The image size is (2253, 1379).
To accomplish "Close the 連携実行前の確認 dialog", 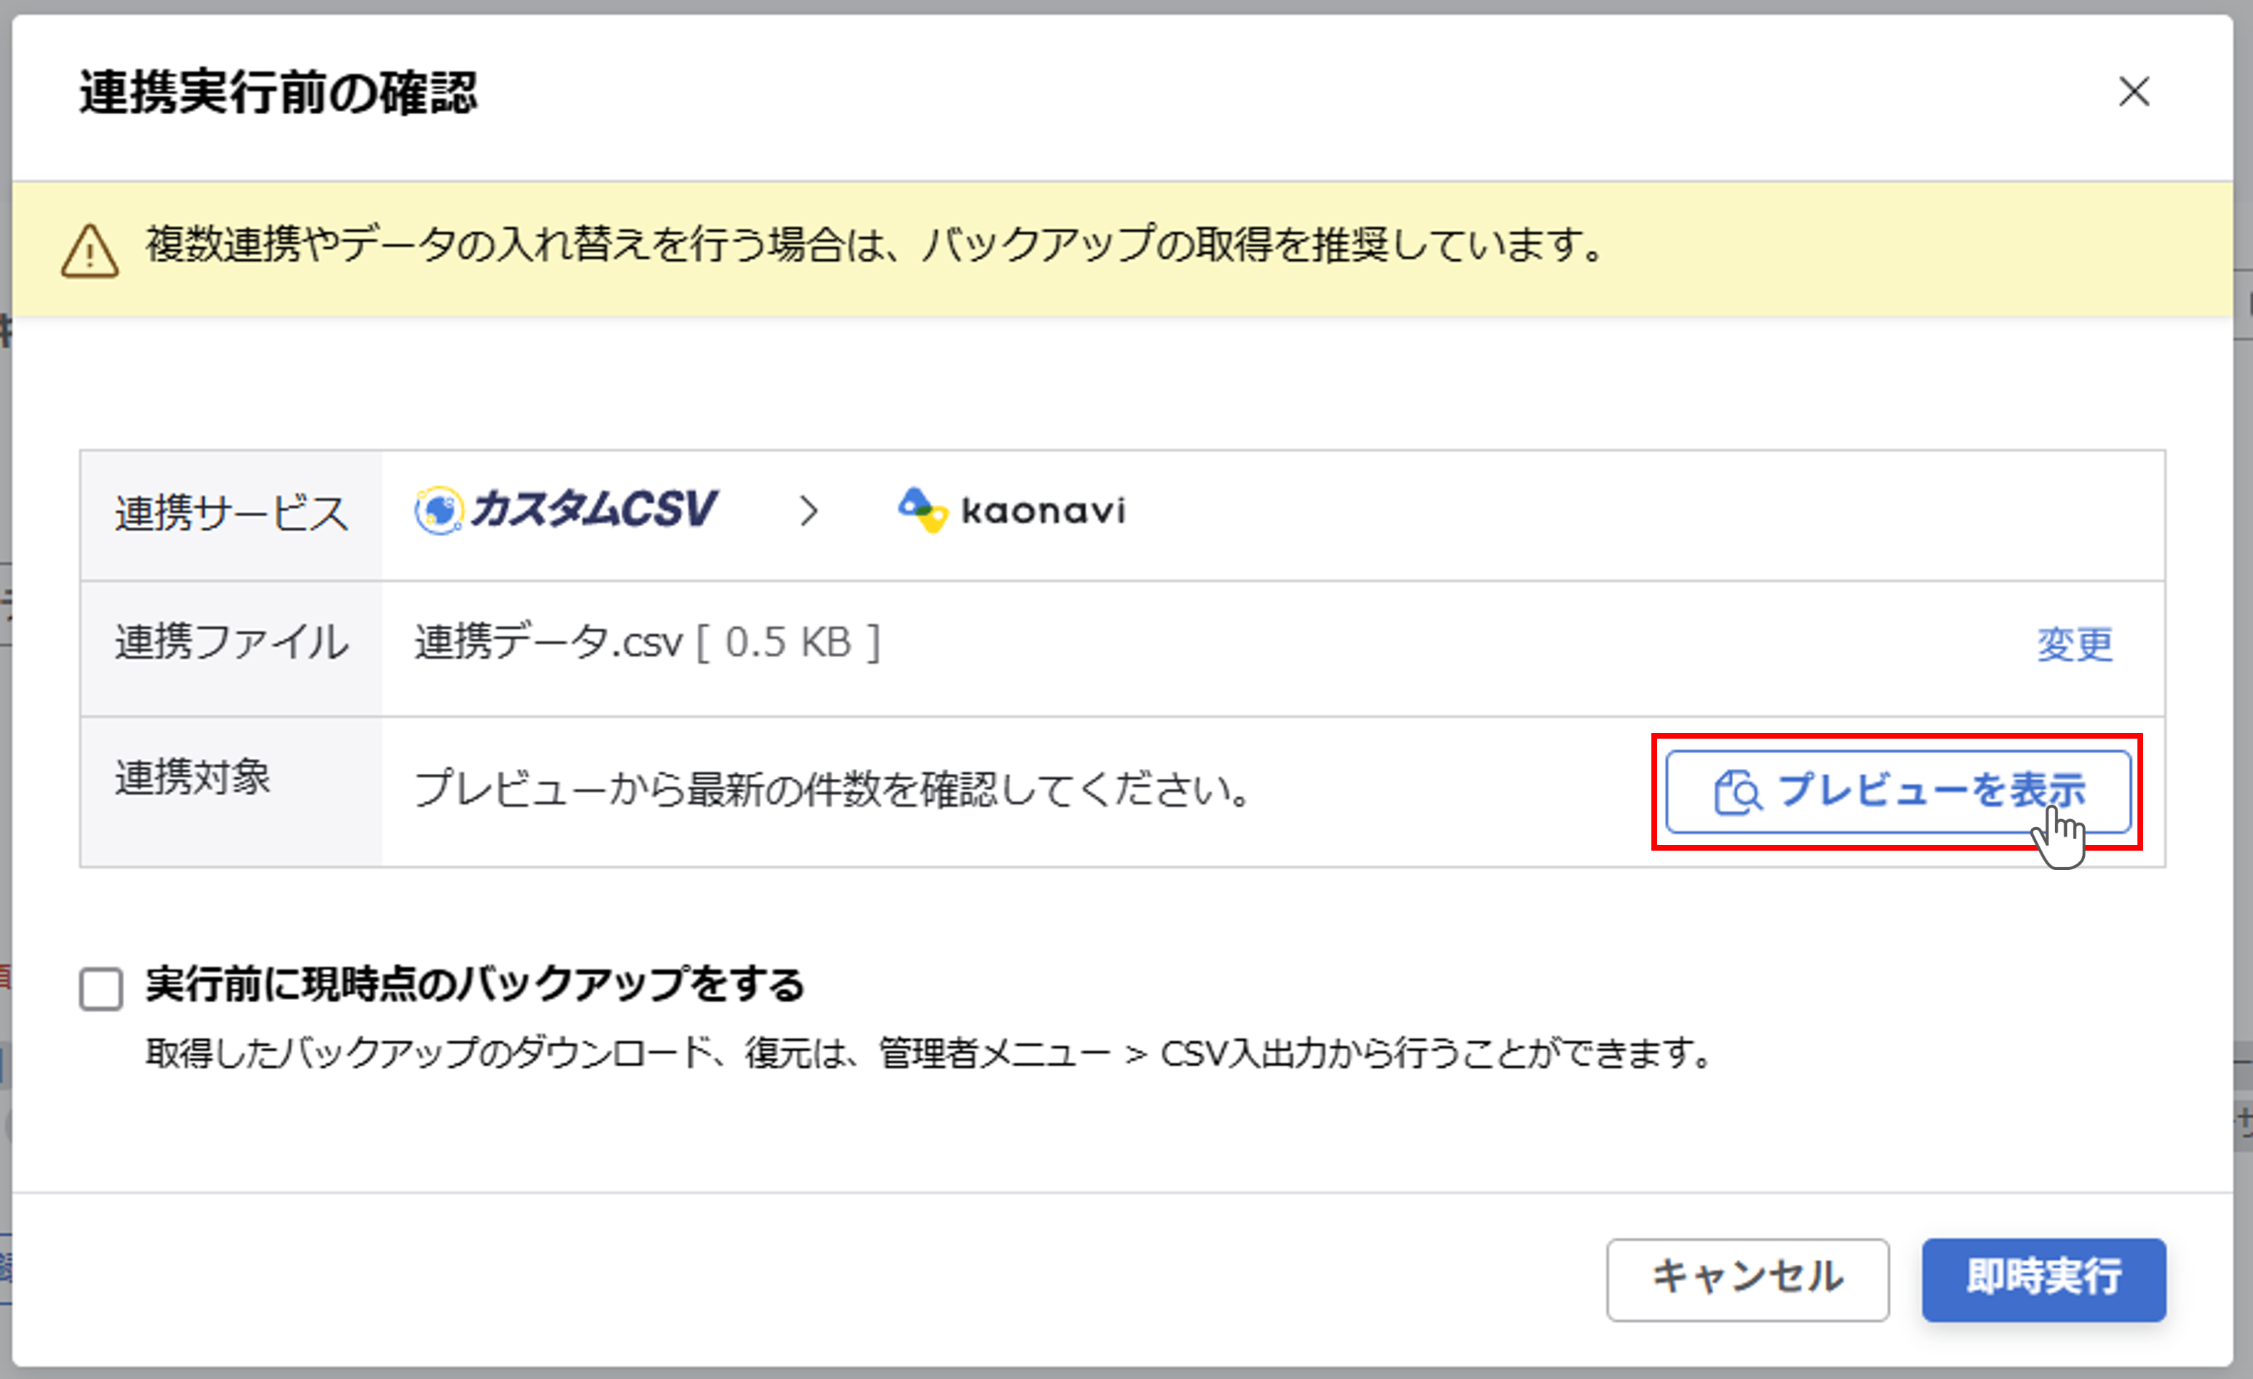I will [x=2134, y=91].
